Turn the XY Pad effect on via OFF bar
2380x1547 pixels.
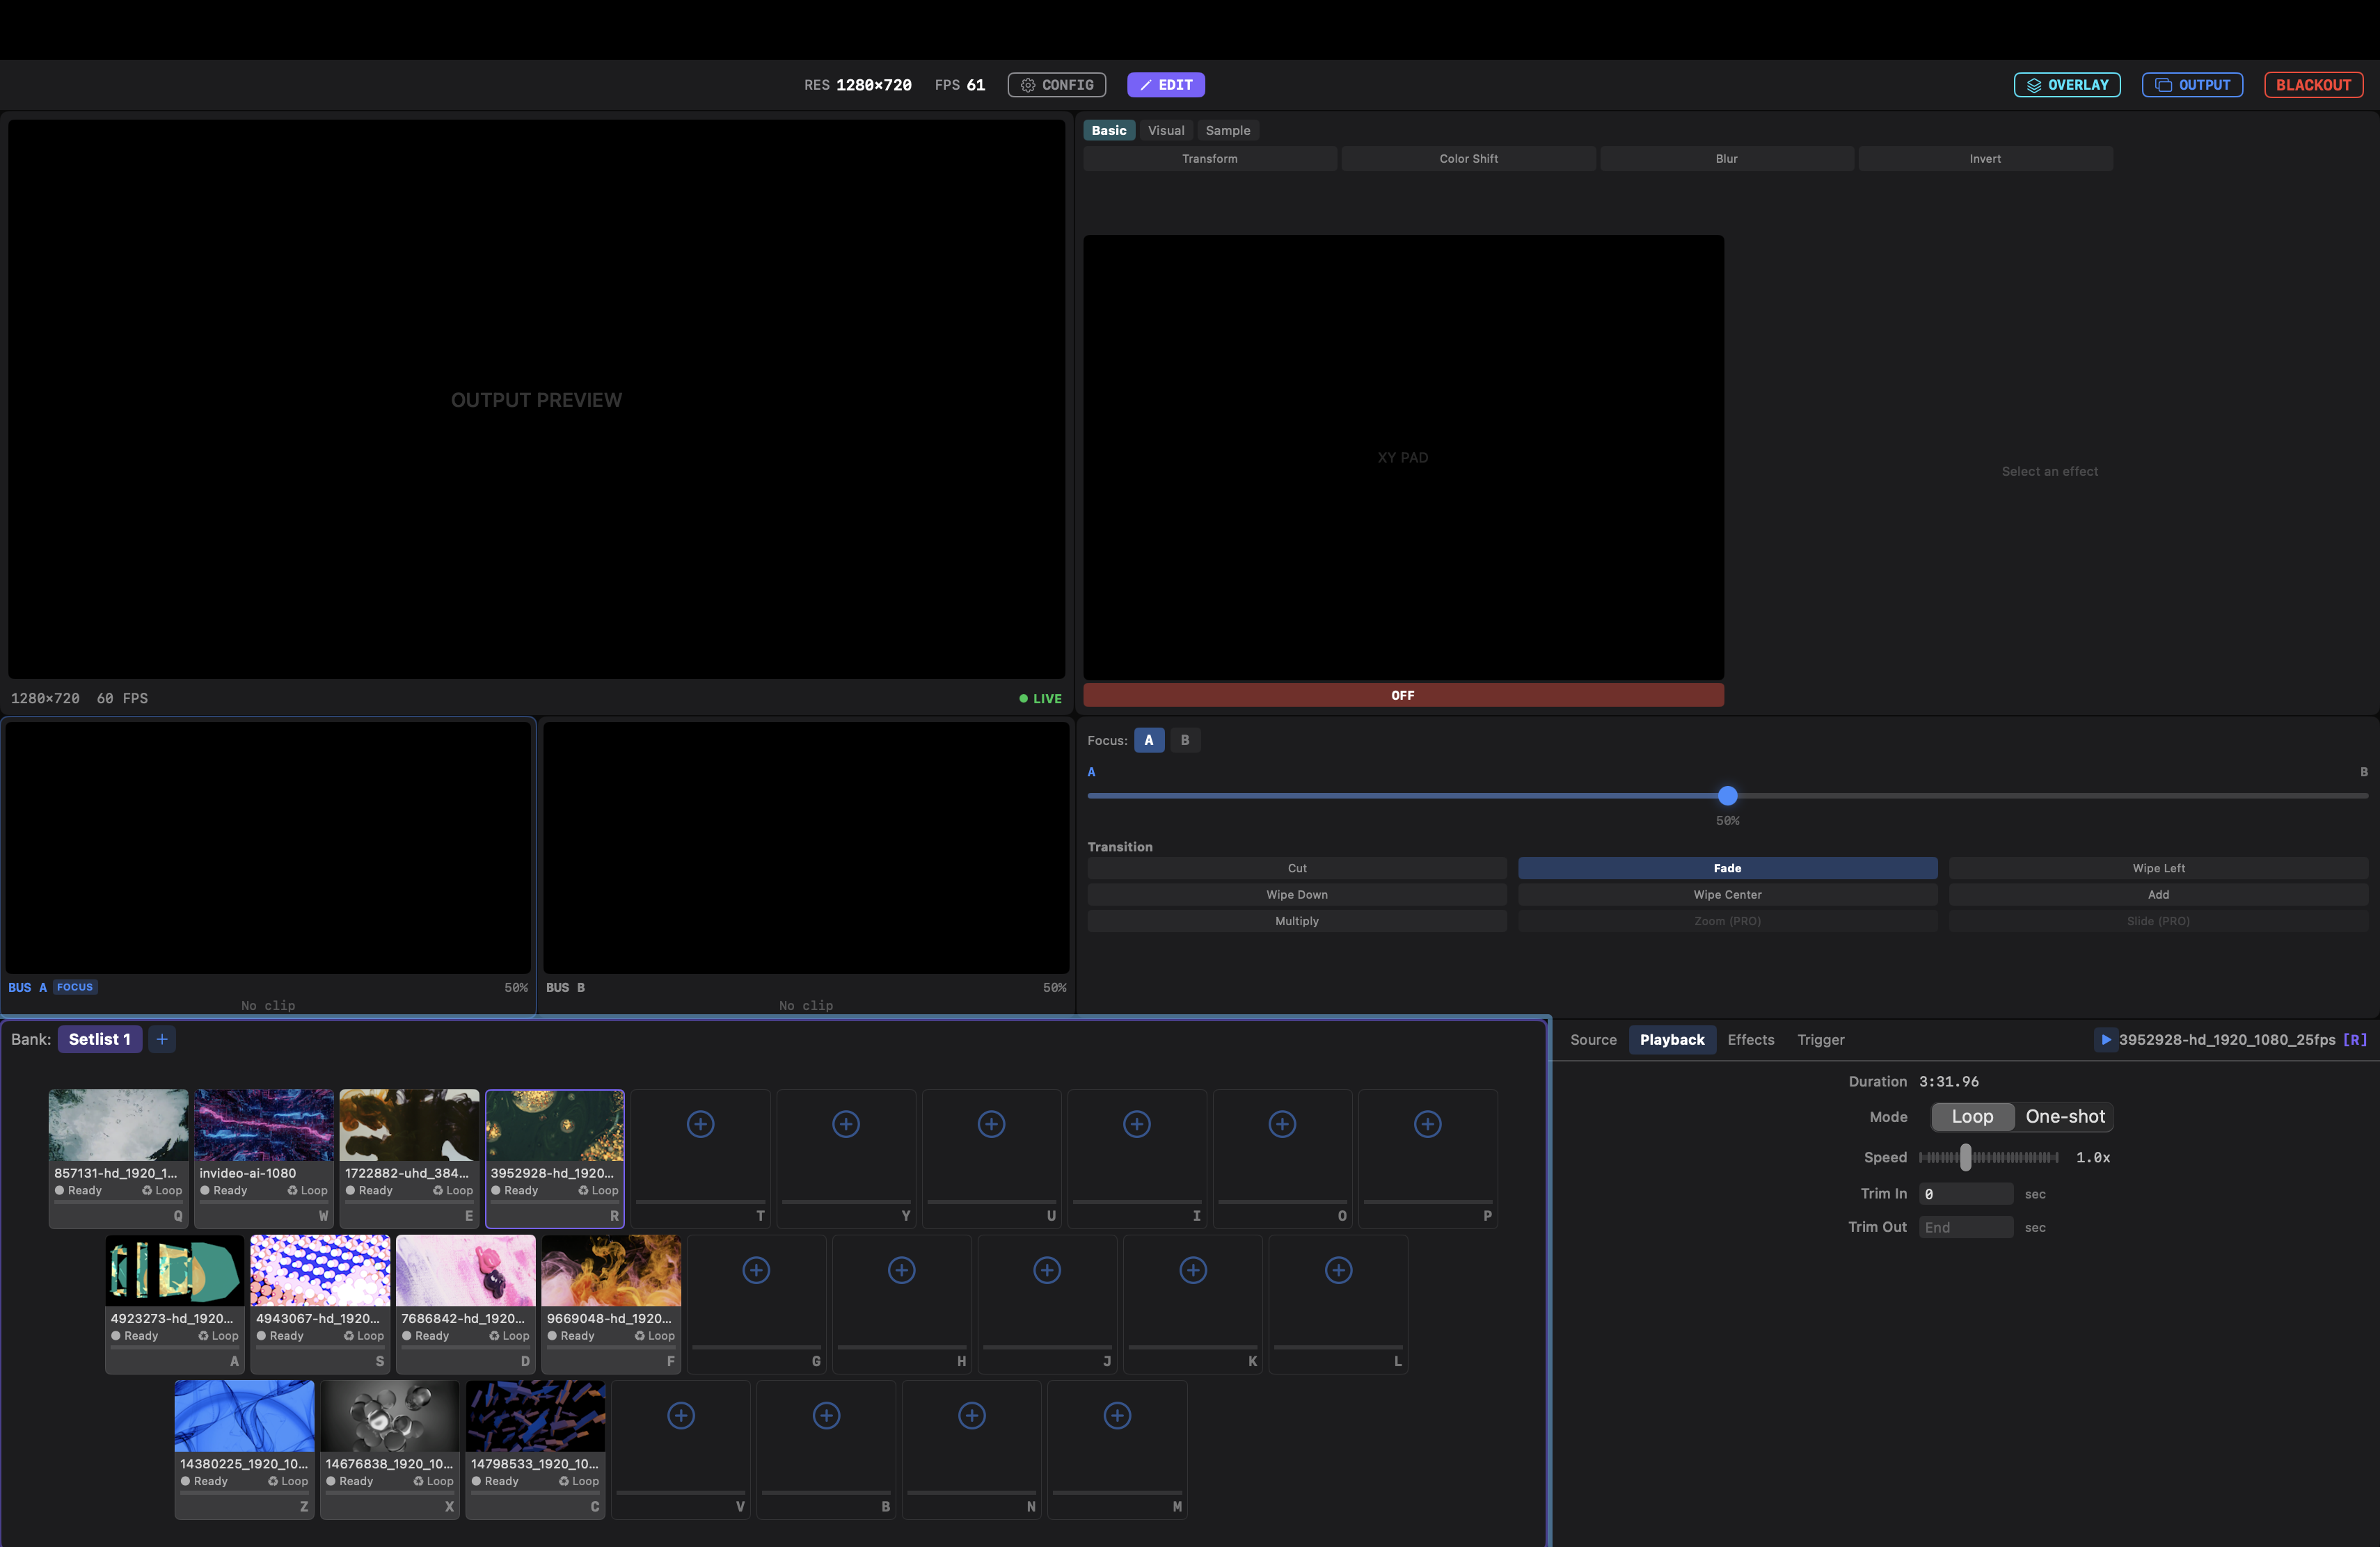pos(1403,695)
